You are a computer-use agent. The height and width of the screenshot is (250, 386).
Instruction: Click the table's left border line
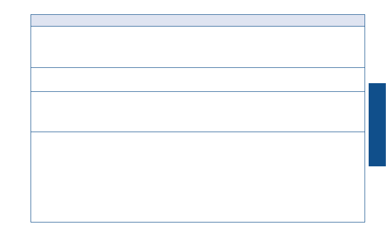click(x=31, y=118)
